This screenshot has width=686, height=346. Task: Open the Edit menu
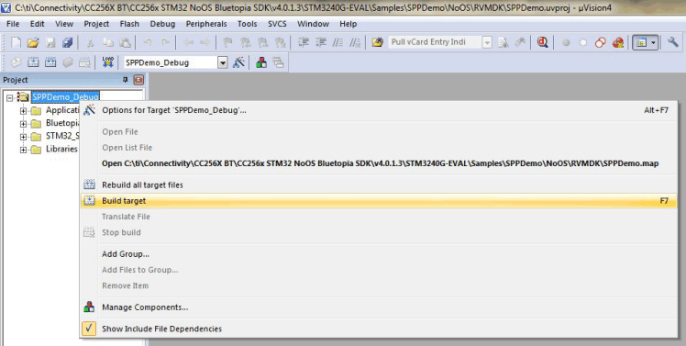click(x=38, y=24)
